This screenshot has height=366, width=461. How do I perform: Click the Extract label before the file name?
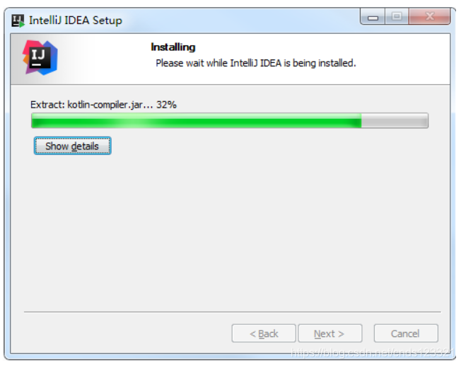47,105
